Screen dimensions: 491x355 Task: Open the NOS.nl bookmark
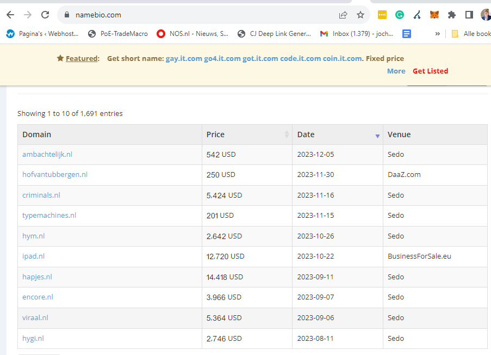pyautogui.click(x=192, y=34)
